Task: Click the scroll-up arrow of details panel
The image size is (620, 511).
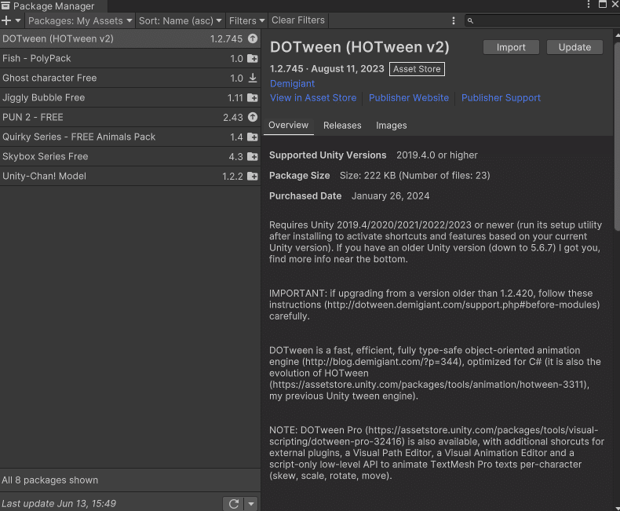Action: coord(617,35)
